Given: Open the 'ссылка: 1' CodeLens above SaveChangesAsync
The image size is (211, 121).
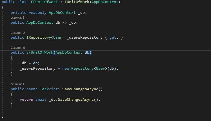Looking at the screenshot, I should pos(18,84).
